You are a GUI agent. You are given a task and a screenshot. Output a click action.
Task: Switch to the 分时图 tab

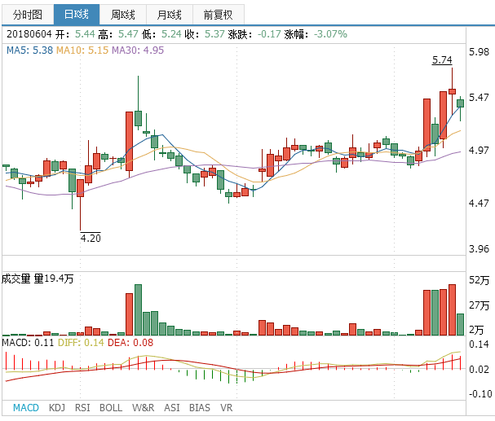28,15
